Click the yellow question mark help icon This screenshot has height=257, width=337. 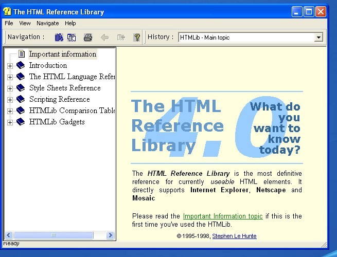[x=137, y=38]
